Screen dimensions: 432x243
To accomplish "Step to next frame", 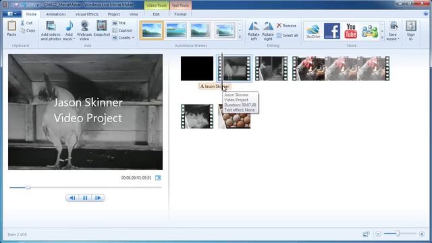I will (x=98, y=198).
